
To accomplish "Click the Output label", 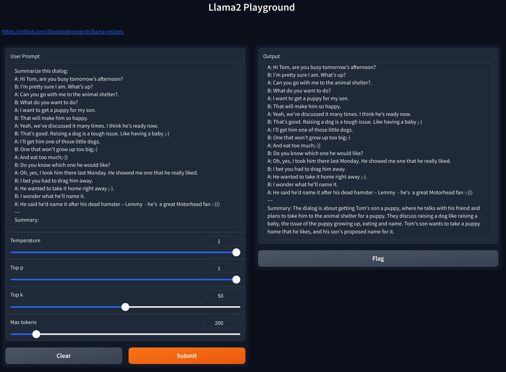I will [x=272, y=56].
